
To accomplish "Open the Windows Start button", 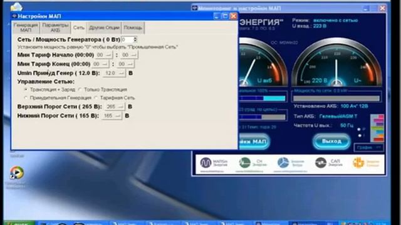I will click(20, 222).
